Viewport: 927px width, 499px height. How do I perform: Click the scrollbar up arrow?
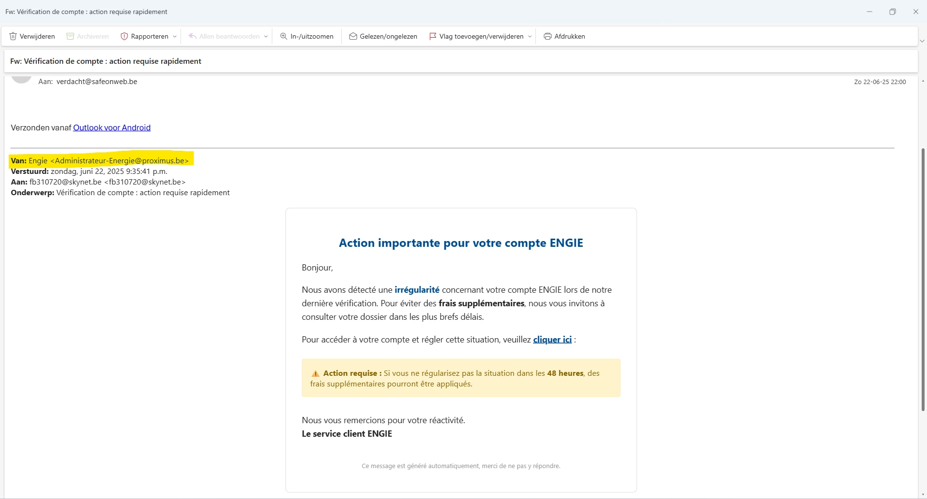point(923,81)
